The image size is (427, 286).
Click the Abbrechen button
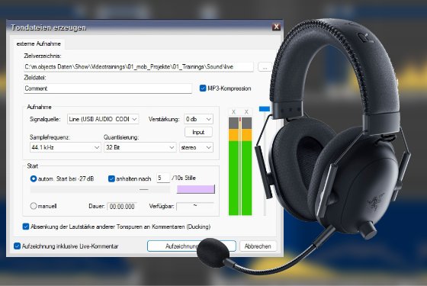tap(258, 246)
